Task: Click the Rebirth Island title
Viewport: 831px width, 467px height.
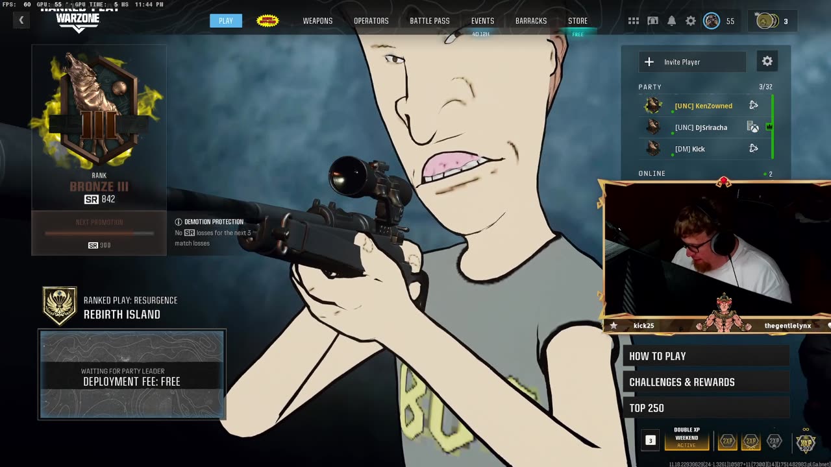Action: click(x=122, y=315)
